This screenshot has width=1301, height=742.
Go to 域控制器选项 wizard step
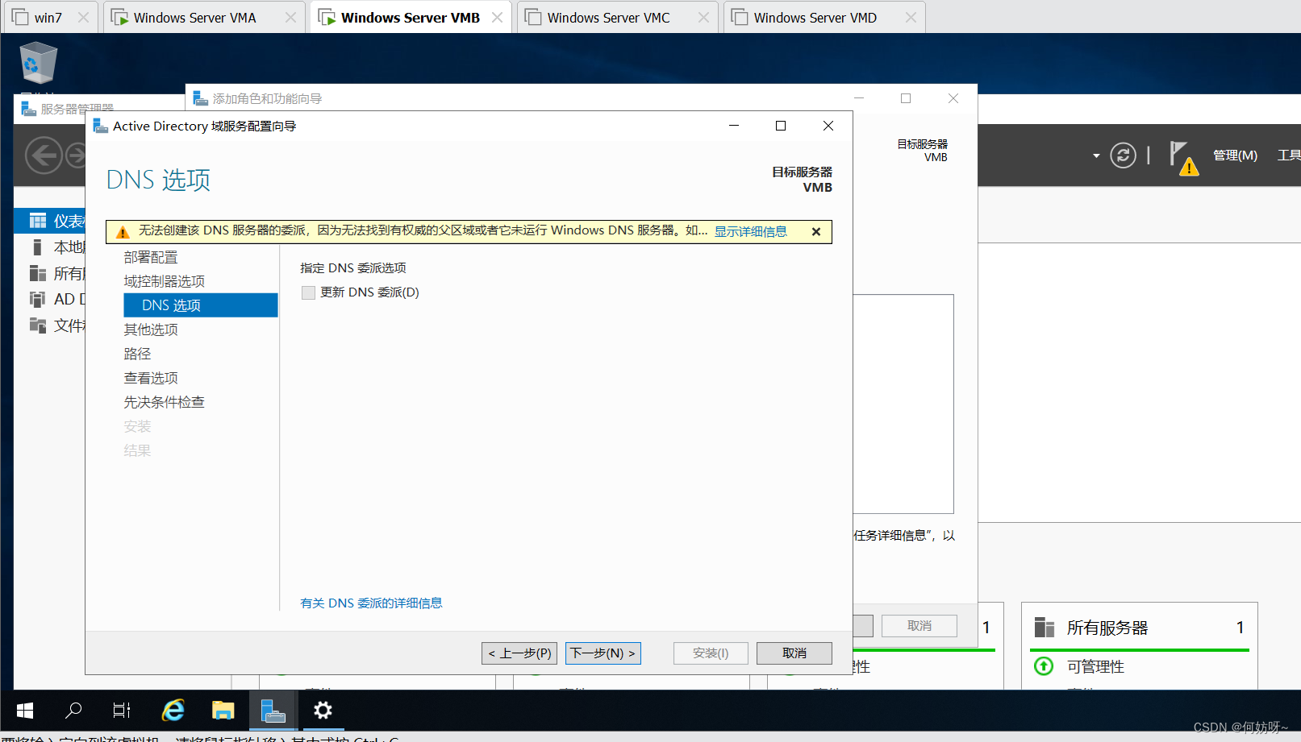click(x=165, y=281)
